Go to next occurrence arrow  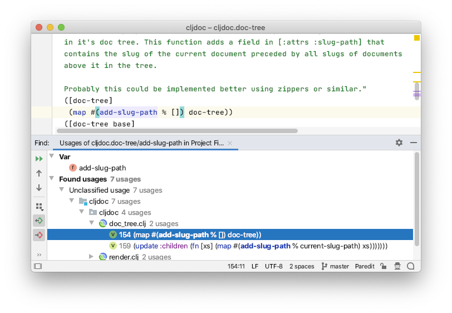39,188
